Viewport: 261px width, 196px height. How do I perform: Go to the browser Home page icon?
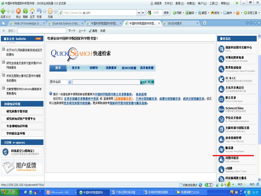(32, 11)
